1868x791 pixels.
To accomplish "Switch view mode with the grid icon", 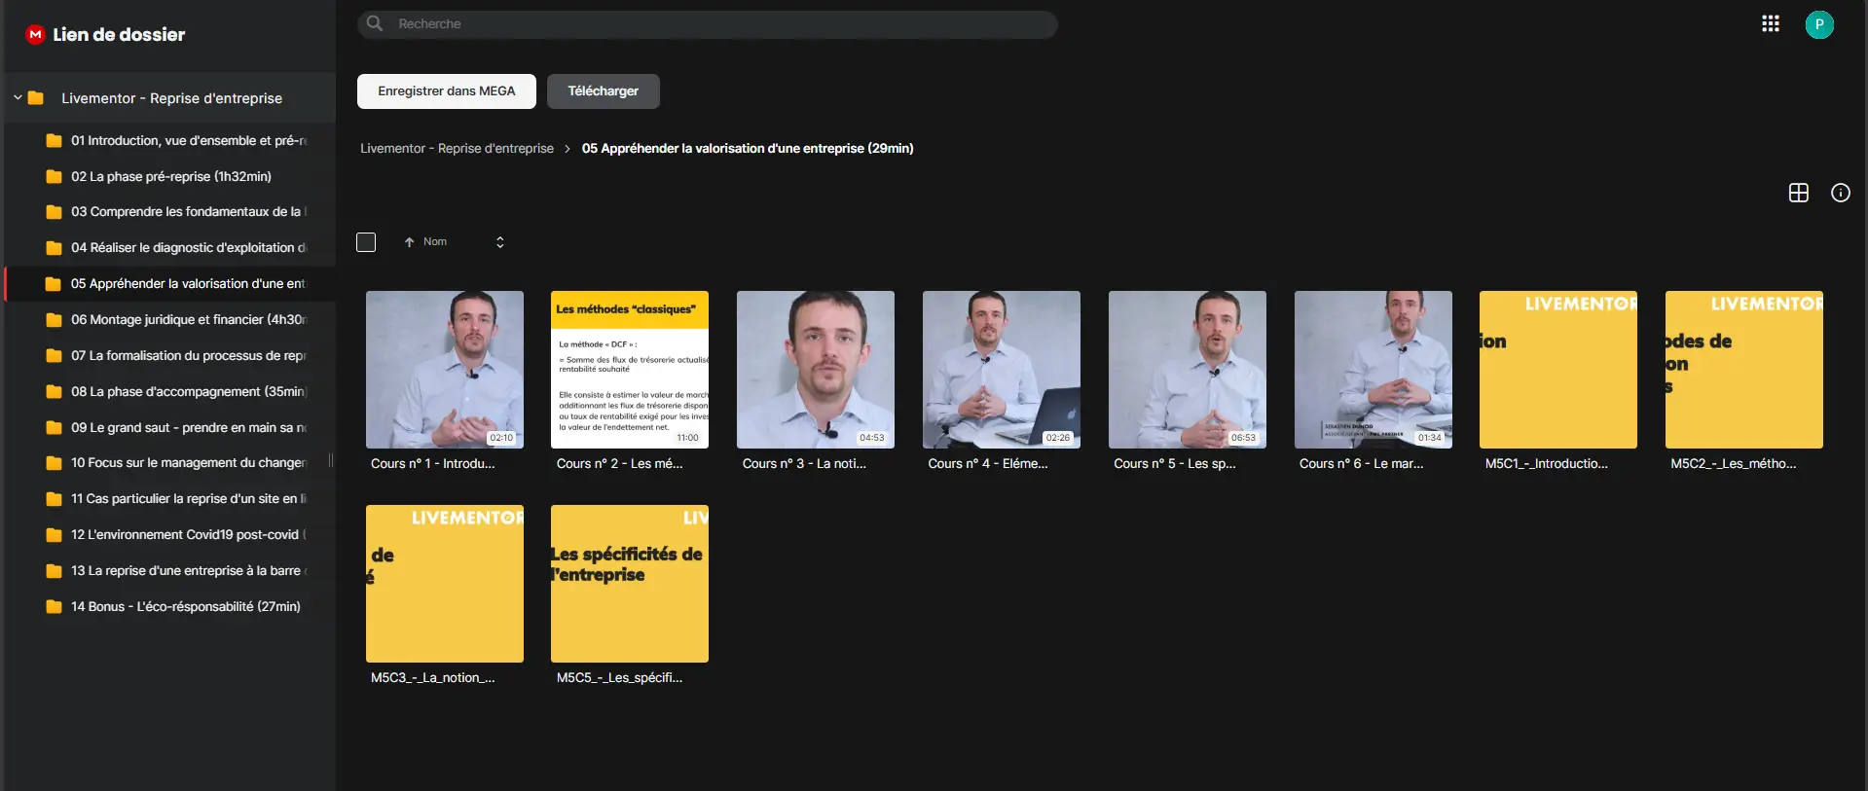I will point(1799,193).
